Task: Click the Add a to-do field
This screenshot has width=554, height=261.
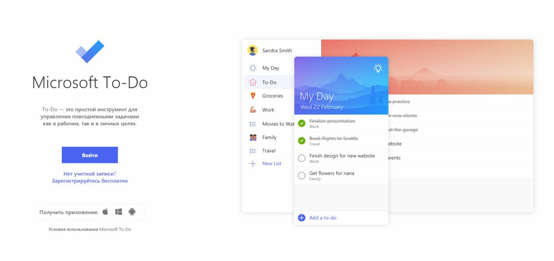Action: point(341,218)
